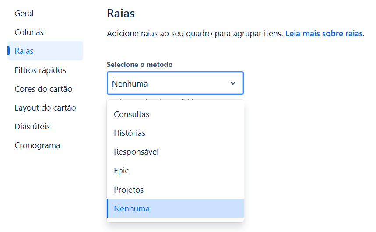Open Cronograma in the sidebar
Image resolution: width=376 pixels, height=232 pixels.
click(37, 145)
